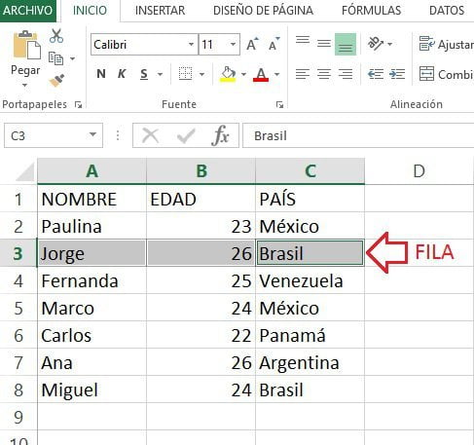Select the Format Painter brush icon

(x=56, y=81)
